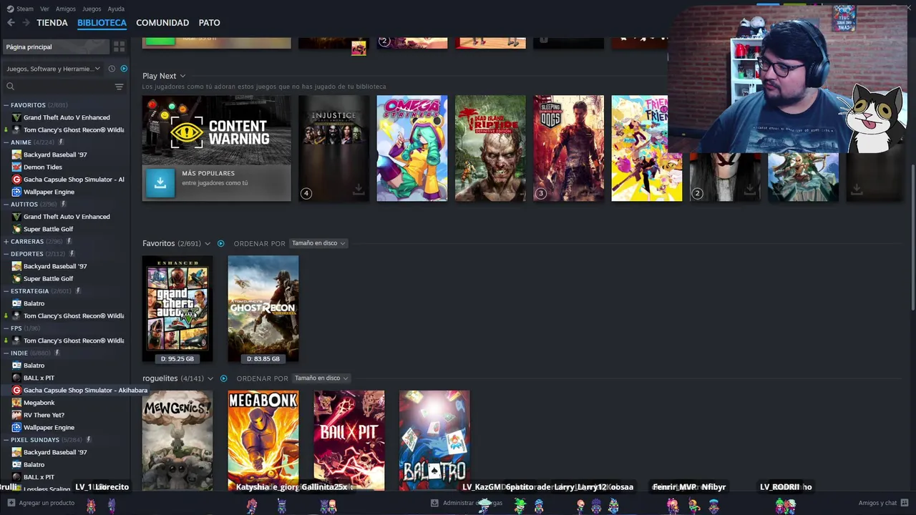Toggle ready-to-play filter beside library dropdown

tap(124, 69)
